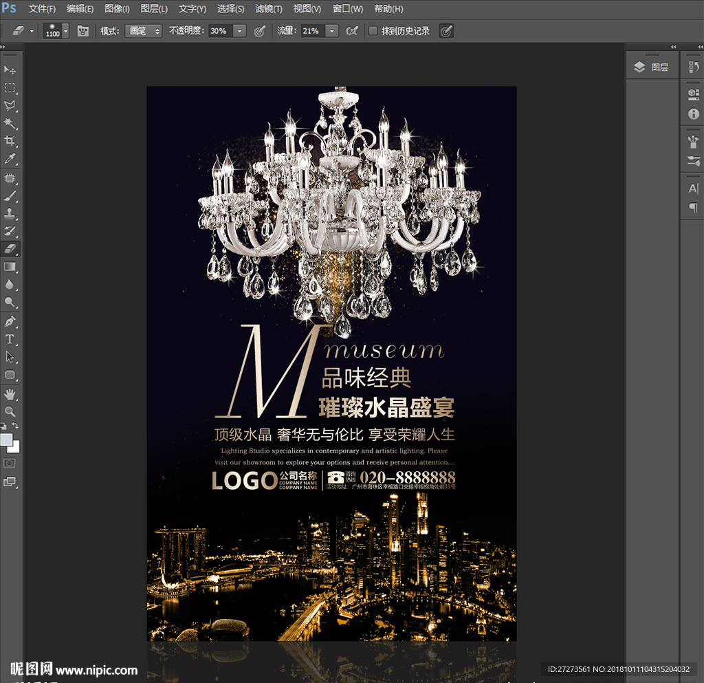Select the Magic Wand tool

[10, 123]
